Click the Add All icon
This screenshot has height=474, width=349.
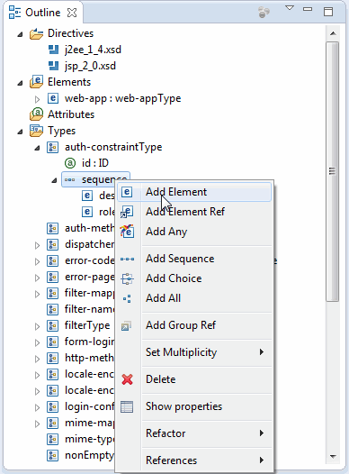tap(127, 298)
